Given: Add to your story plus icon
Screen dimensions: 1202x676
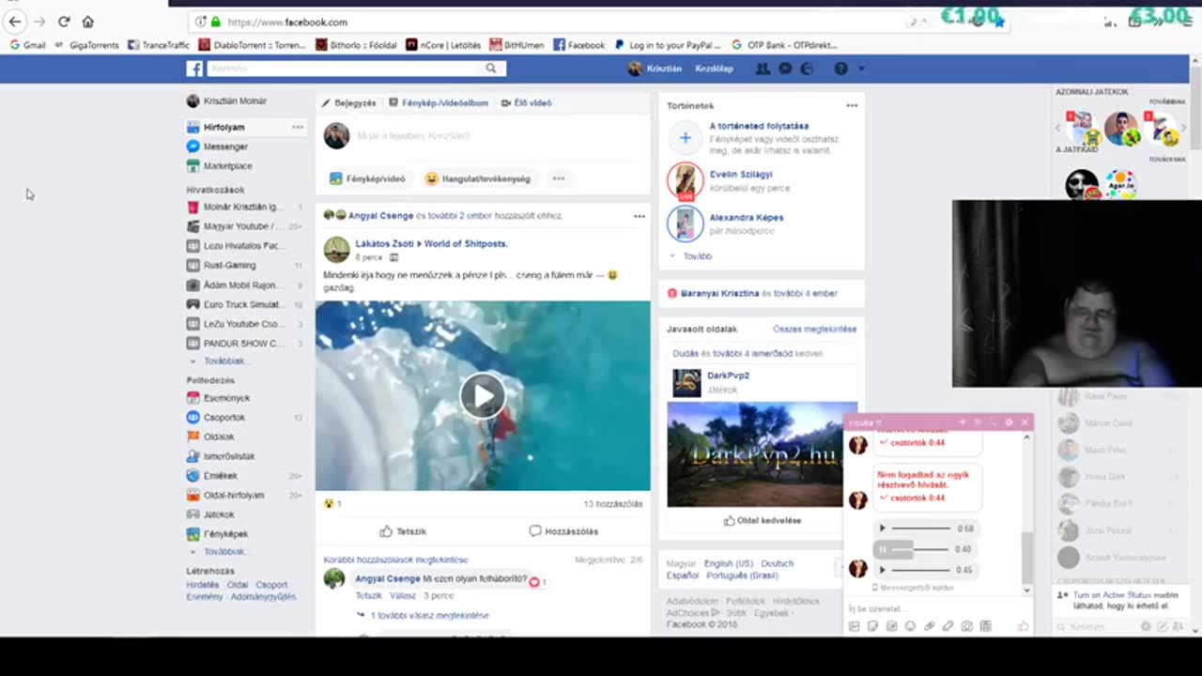Looking at the screenshot, I should point(686,138).
